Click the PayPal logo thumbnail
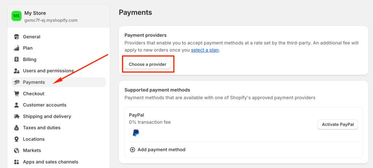This screenshot has height=168, width=373. pos(136,133)
